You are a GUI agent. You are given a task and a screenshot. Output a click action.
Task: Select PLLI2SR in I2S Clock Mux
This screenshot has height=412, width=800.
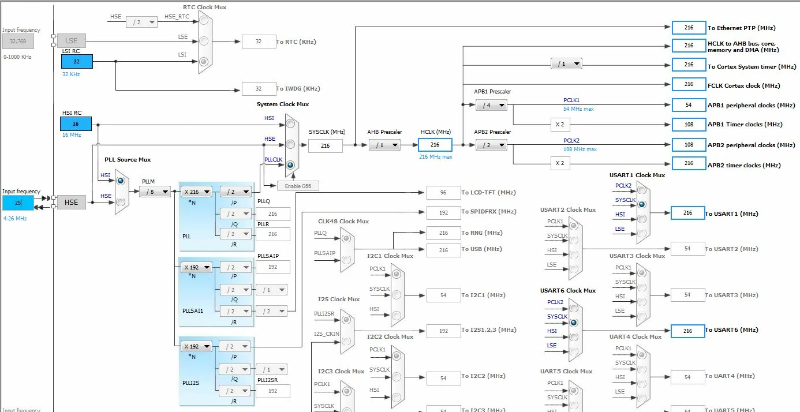[x=346, y=319]
